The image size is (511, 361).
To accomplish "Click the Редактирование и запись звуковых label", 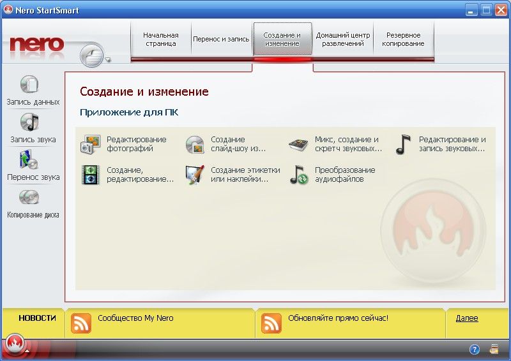I will point(452,144).
